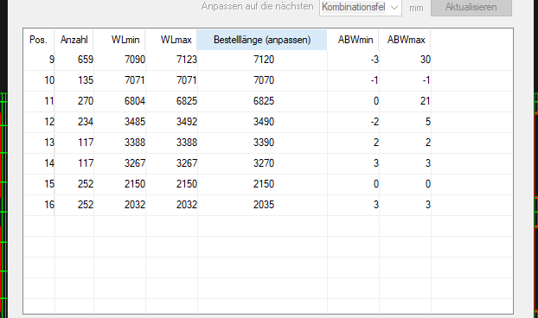The height and width of the screenshot is (318, 538).
Task: Select Bestelllänge (anpassen) column header
Action: coord(262,40)
